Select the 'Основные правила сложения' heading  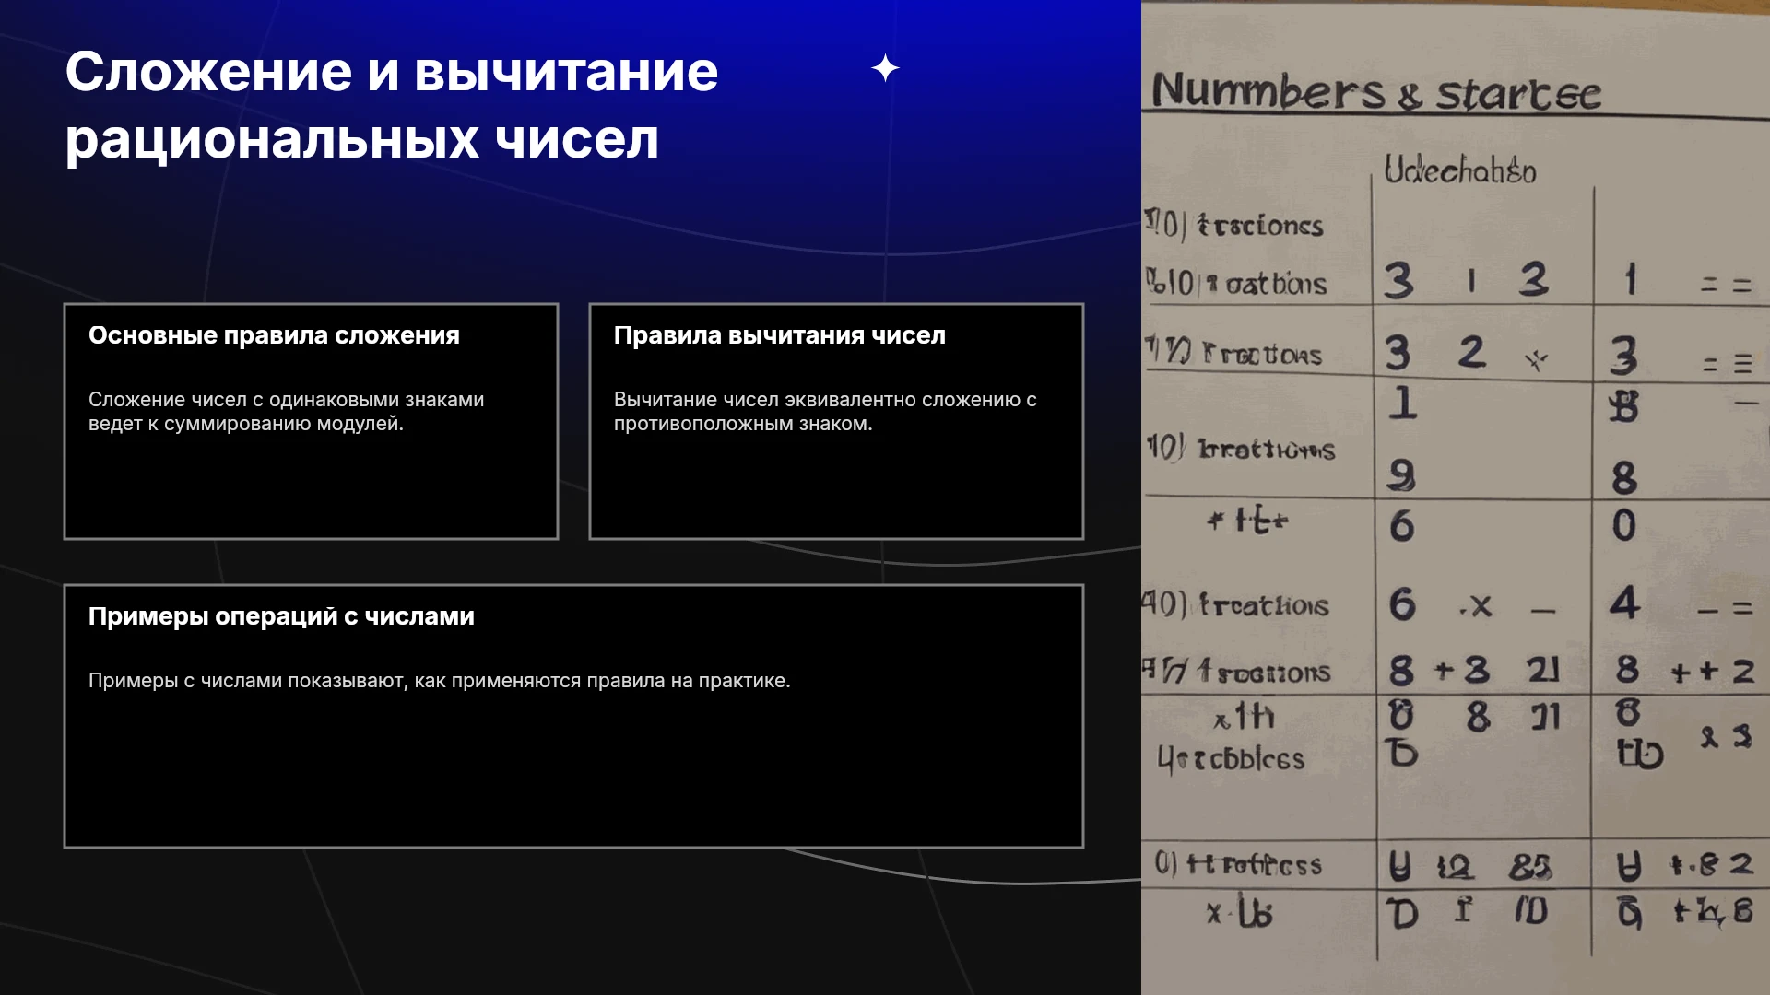[274, 335]
